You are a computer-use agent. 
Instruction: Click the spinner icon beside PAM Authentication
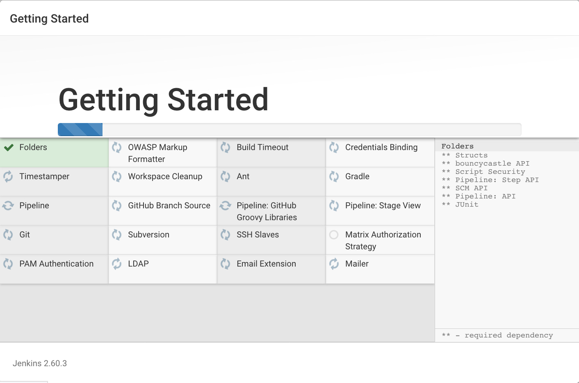[x=8, y=264]
